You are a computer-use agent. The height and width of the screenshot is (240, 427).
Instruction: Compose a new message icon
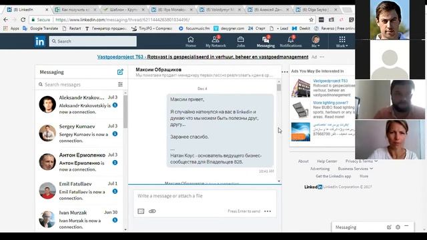tap(120, 72)
